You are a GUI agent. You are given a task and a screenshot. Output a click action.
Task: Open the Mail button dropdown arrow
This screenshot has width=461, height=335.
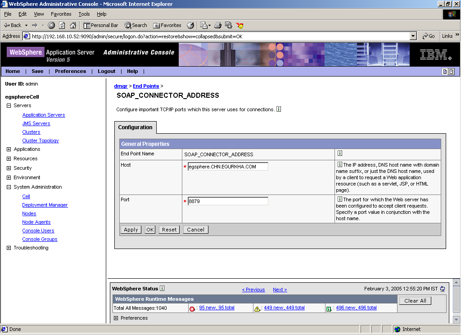click(210, 25)
